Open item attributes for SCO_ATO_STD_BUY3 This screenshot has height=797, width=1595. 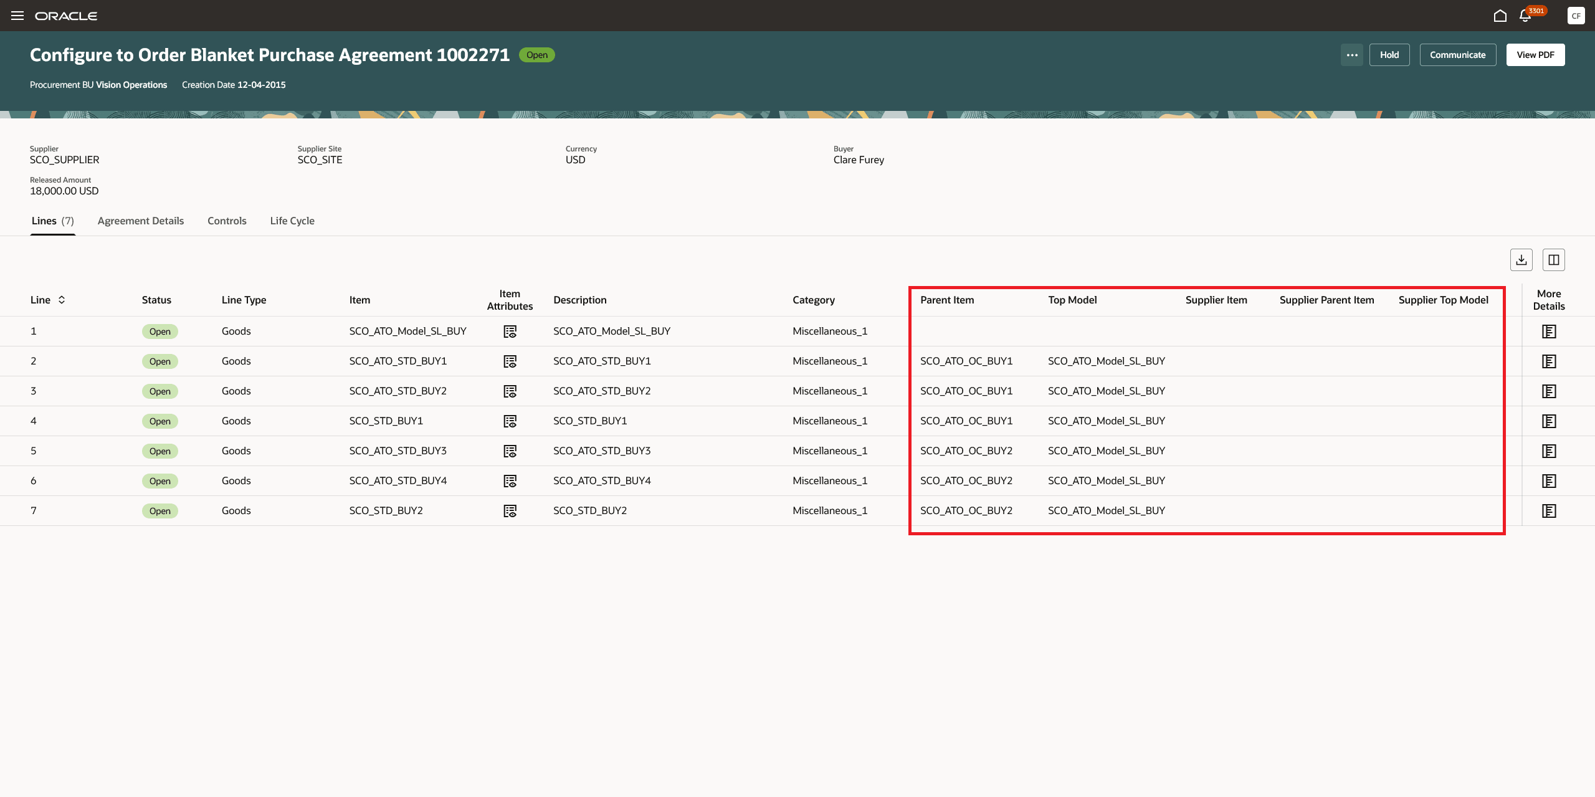tap(510, 451)
